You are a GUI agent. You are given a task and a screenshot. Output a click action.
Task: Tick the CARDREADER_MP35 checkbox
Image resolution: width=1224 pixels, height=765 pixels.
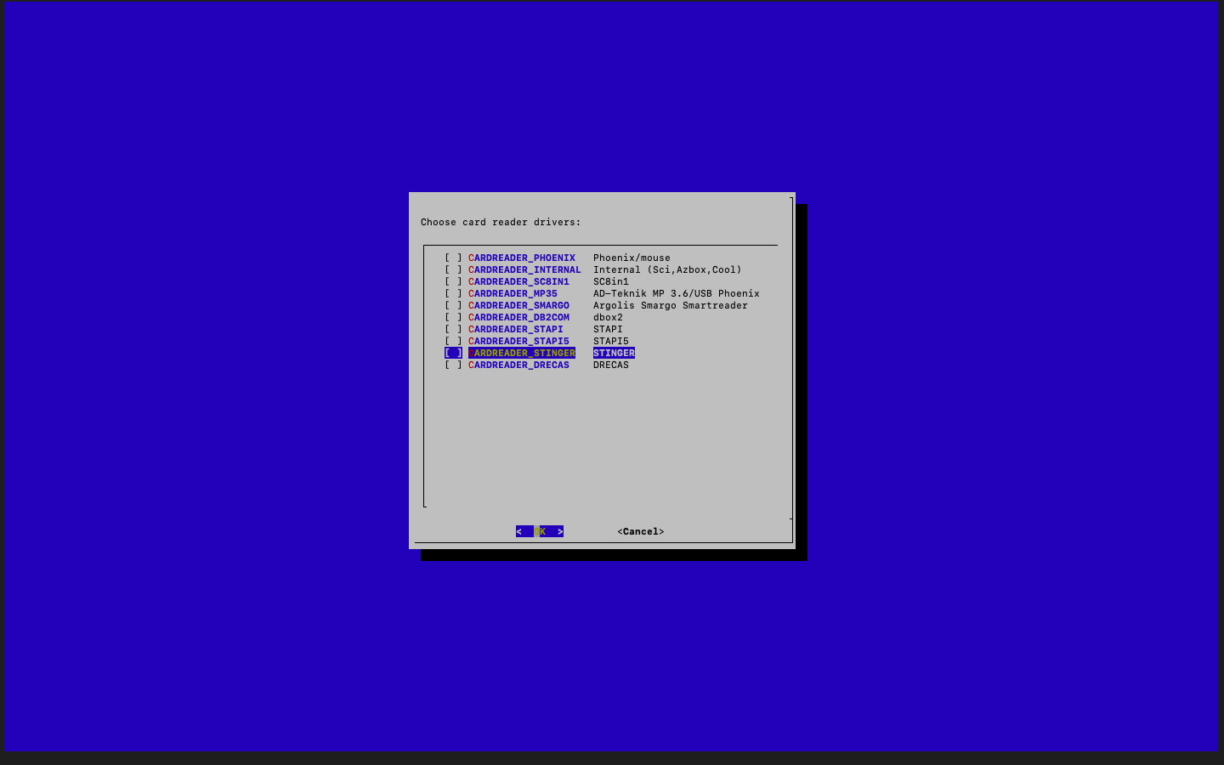click(x=453, y=293)
